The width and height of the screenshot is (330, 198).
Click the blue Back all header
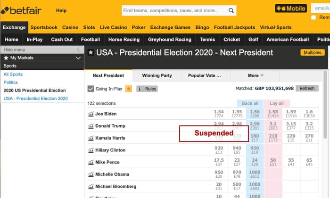coord(250,103)
